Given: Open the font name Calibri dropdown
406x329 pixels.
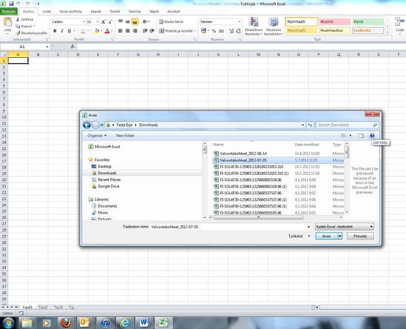Looking at the screenshot, I should [84, 22].
